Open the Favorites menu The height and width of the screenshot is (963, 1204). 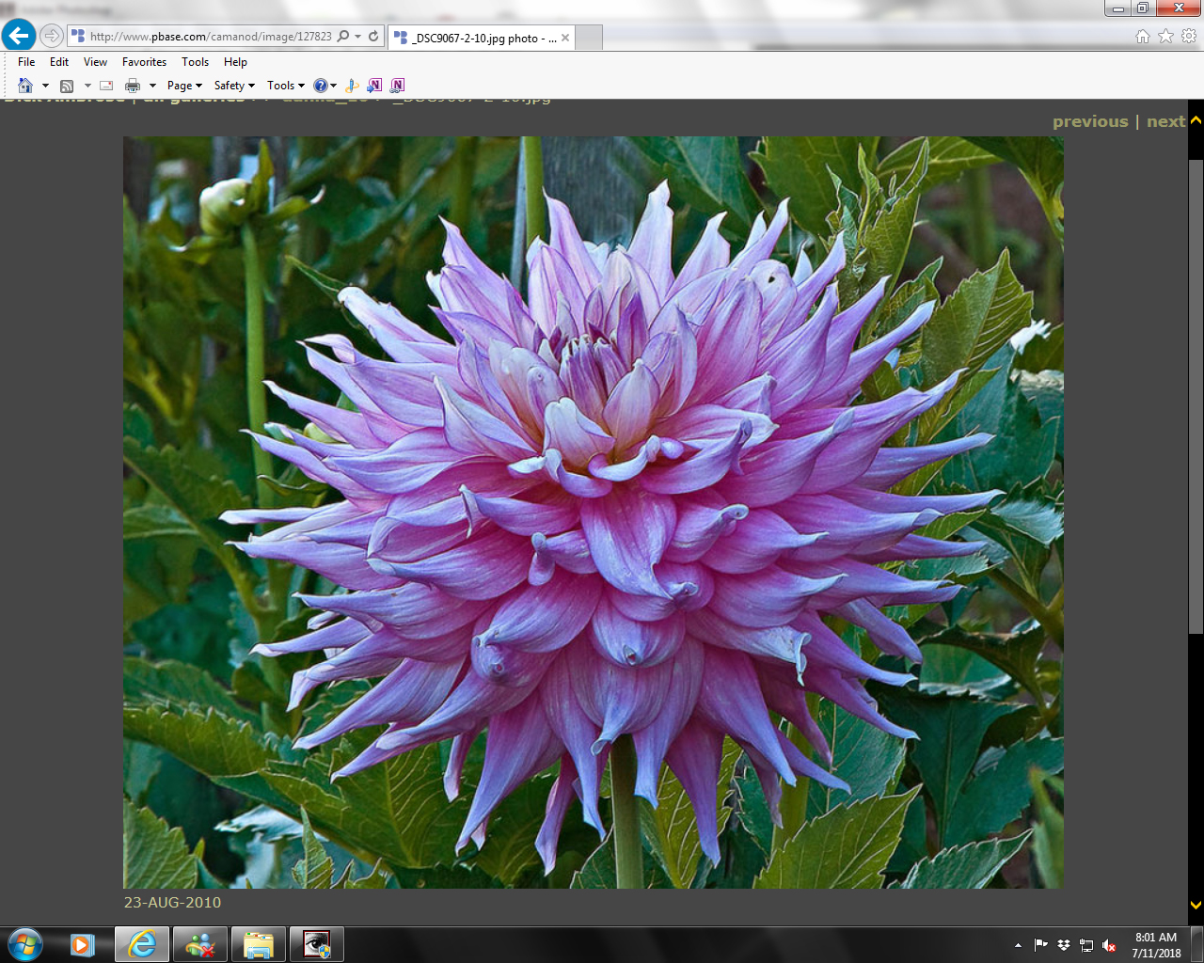[x=144, y=62]
